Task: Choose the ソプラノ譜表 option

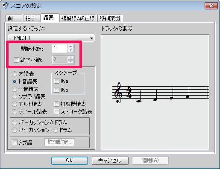Action: coord(15,96)
